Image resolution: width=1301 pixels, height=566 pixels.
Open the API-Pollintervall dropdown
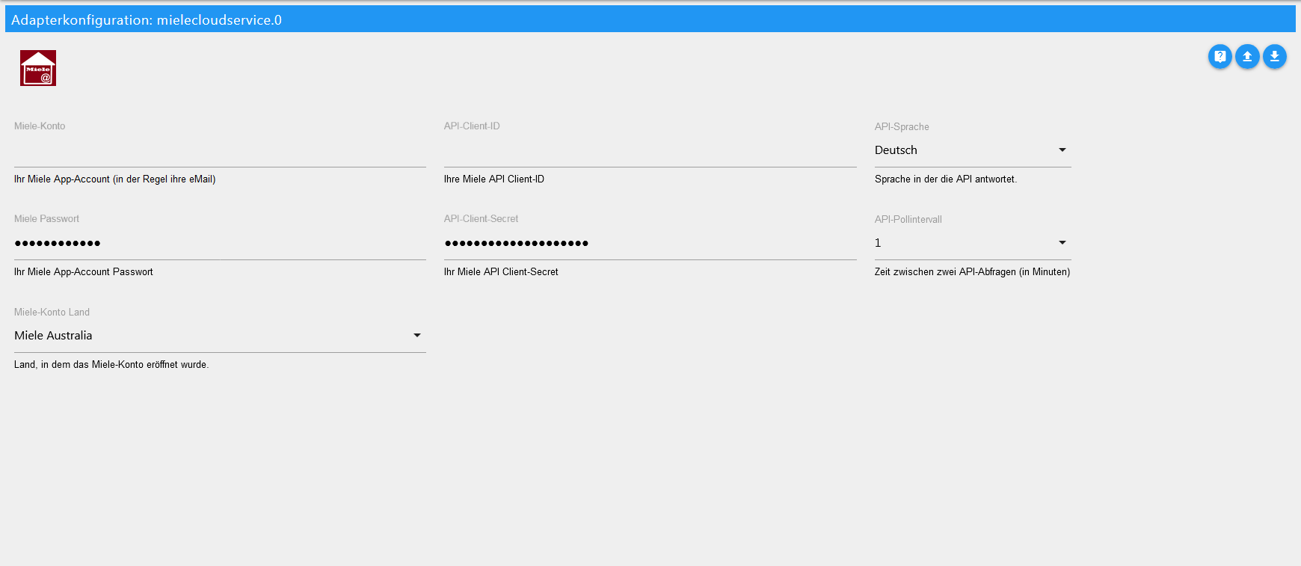[973, 243]
